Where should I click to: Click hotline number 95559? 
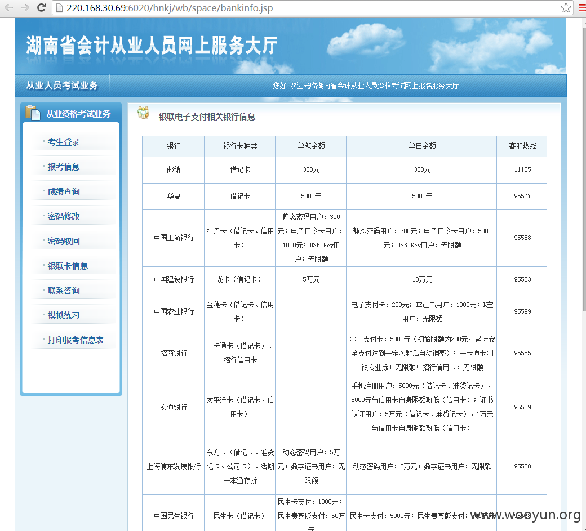point(522,407)
